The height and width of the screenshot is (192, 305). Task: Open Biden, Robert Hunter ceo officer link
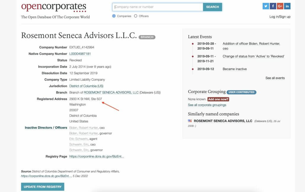click(84, 128)
